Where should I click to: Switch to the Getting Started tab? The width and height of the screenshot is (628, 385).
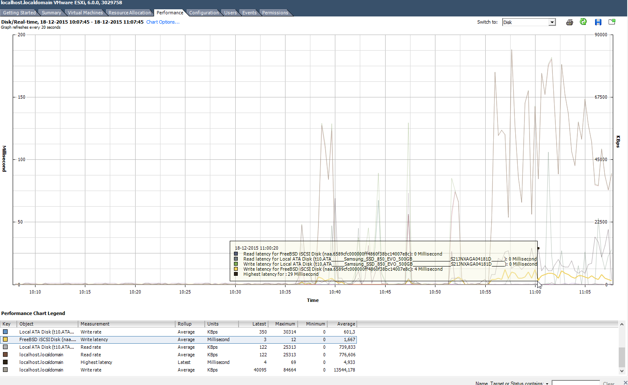pyautogui.click(x=19, y=13)
